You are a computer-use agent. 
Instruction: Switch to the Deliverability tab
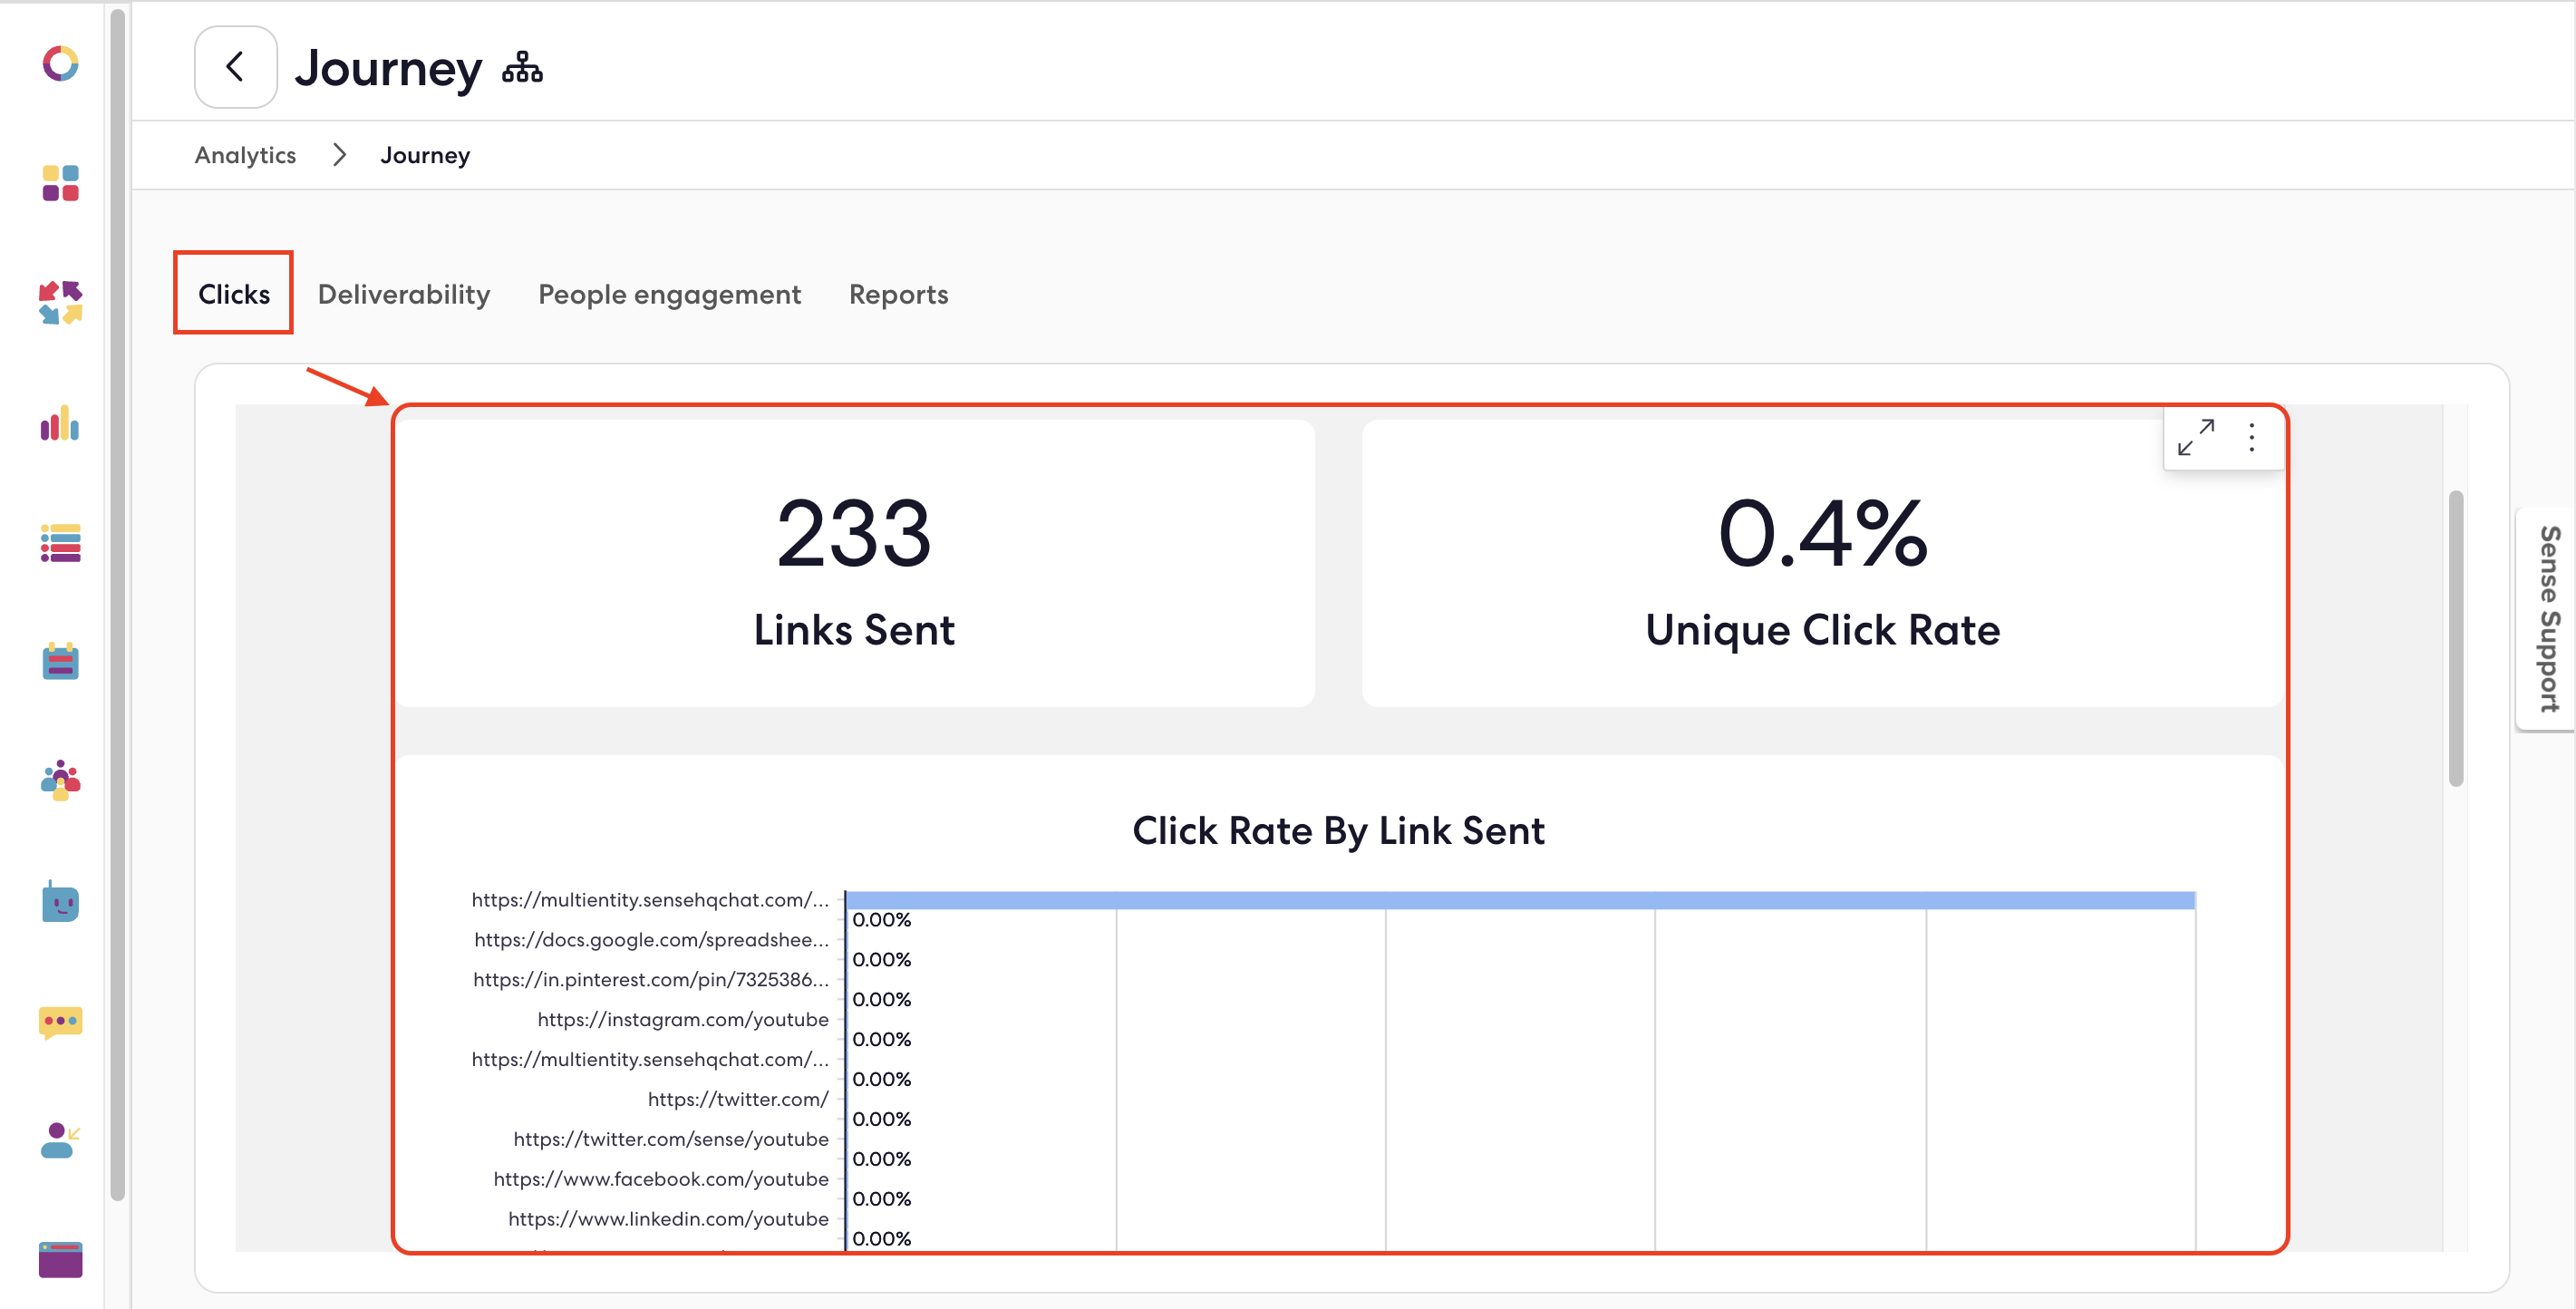403,293
